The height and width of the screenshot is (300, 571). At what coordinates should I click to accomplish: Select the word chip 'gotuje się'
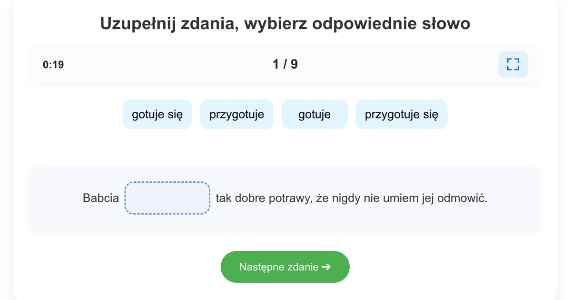pos(158,114)
